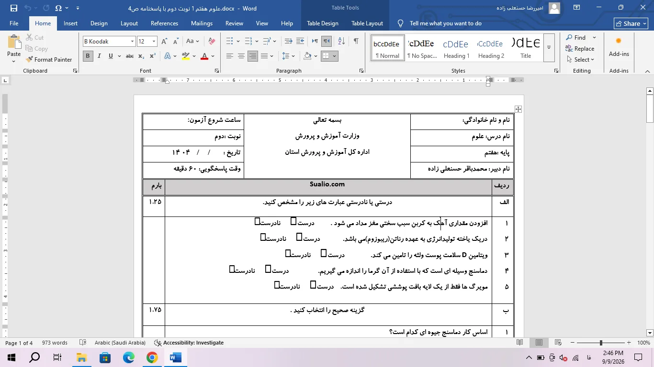Open the Select dropdown in Editing
This screenshot has width=654, height=367.
coord(580,60)
